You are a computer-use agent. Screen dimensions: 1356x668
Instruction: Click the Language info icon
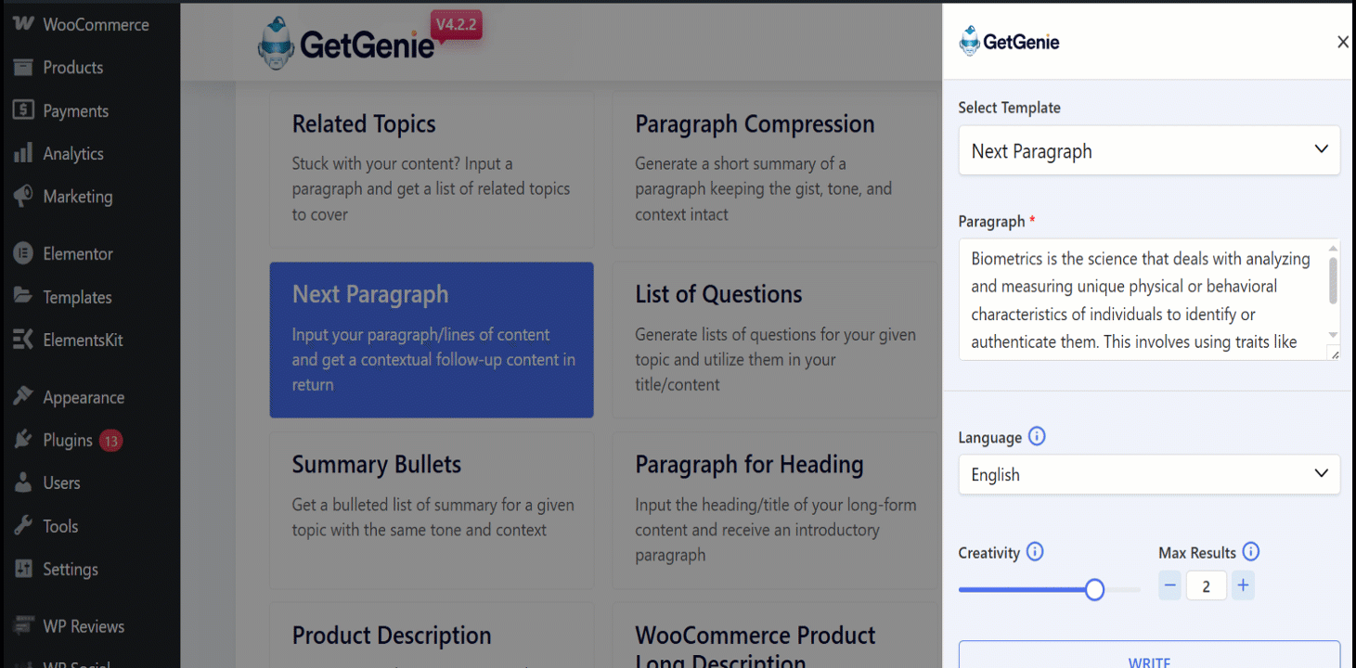1037,437
